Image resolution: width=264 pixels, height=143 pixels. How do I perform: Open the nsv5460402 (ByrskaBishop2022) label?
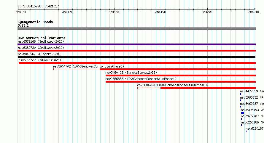(x=131, y=73)
